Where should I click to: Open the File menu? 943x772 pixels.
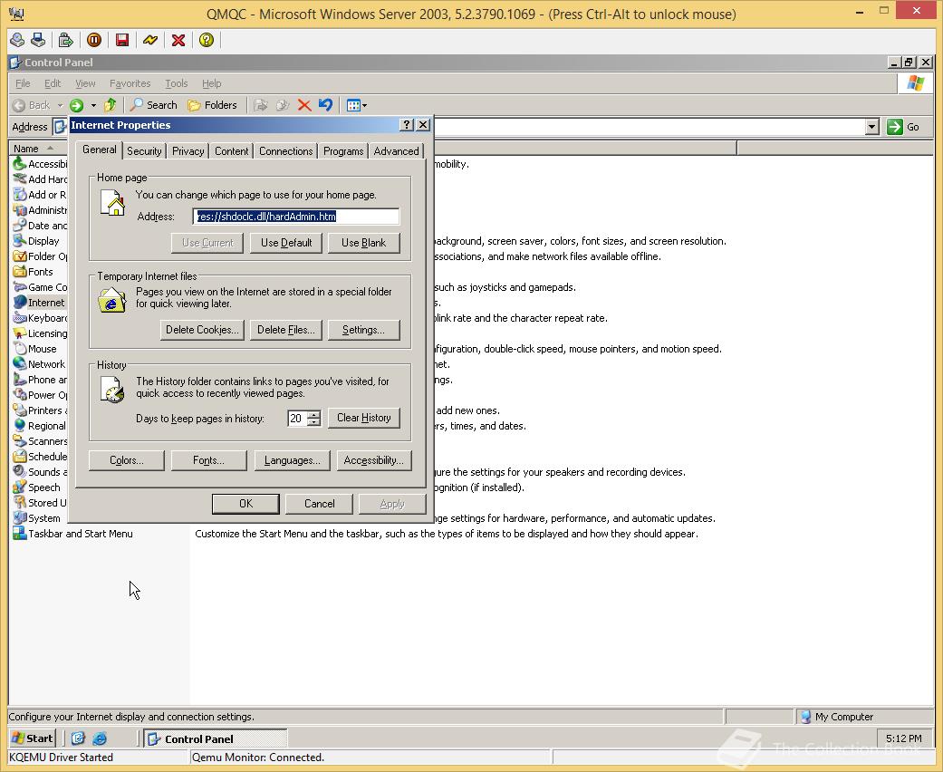click(23, 83)
